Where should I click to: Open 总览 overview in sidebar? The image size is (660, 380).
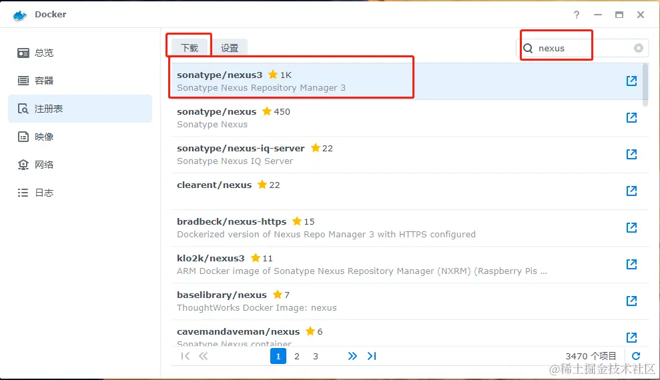(80, 53)
